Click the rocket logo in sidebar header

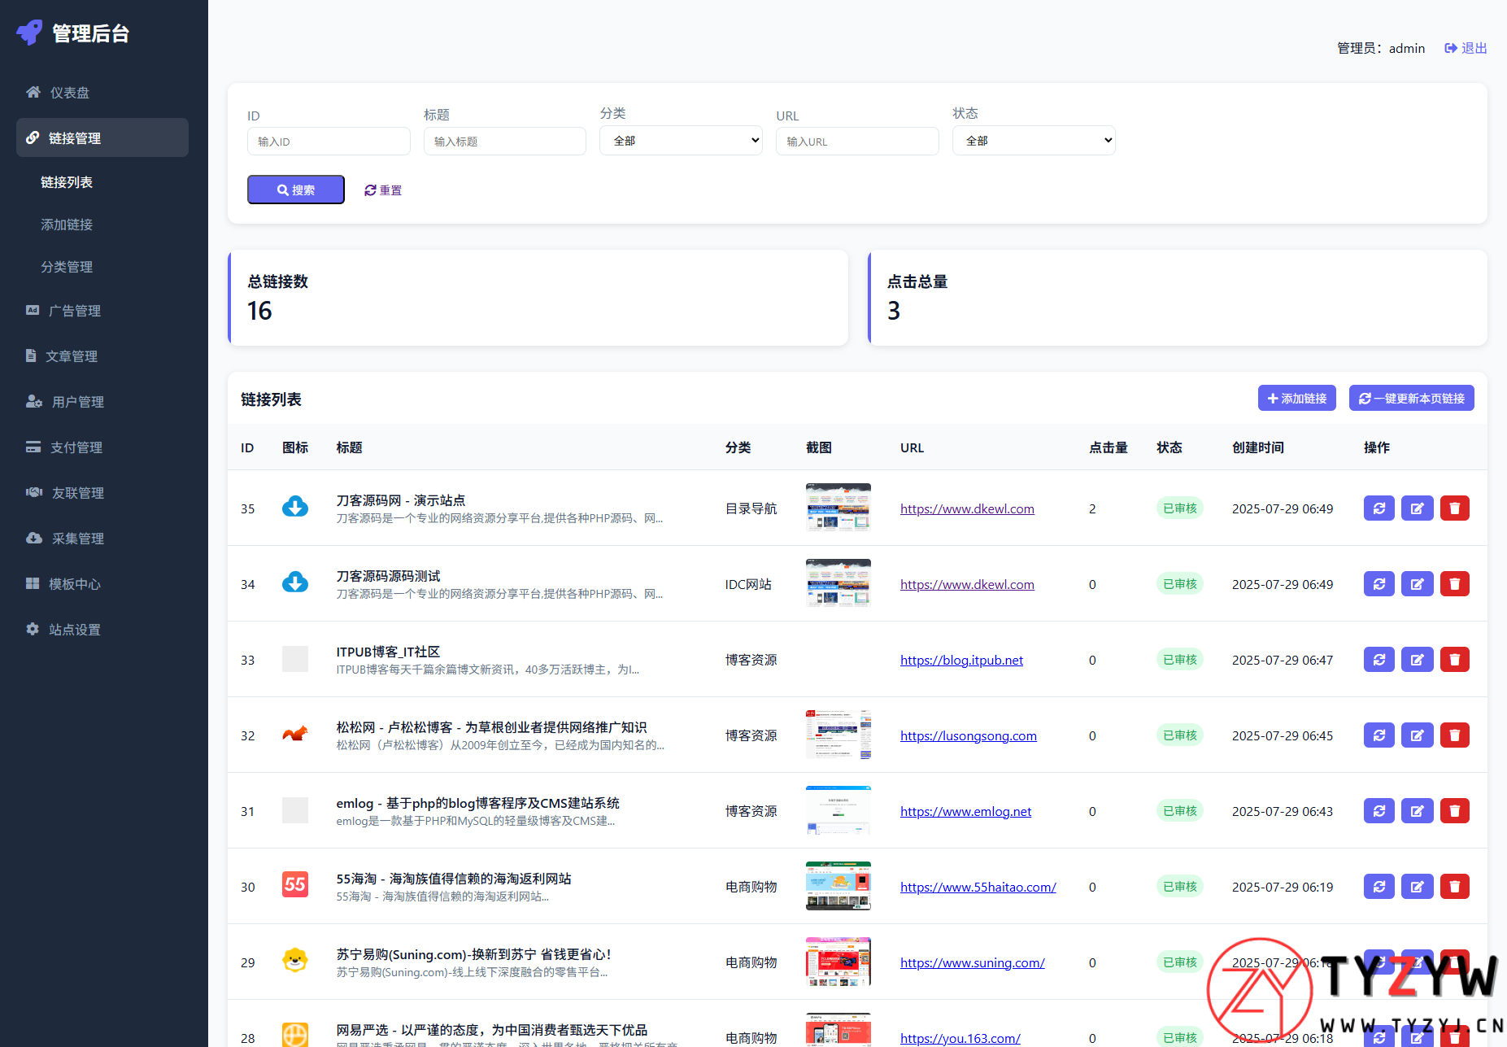click(x=30, y=33)
